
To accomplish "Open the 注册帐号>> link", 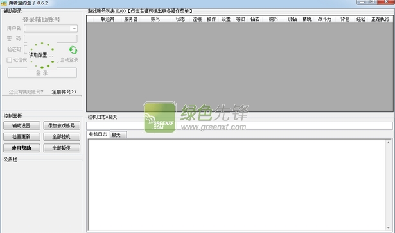I will pyautogui.click(x=64, y=92).
